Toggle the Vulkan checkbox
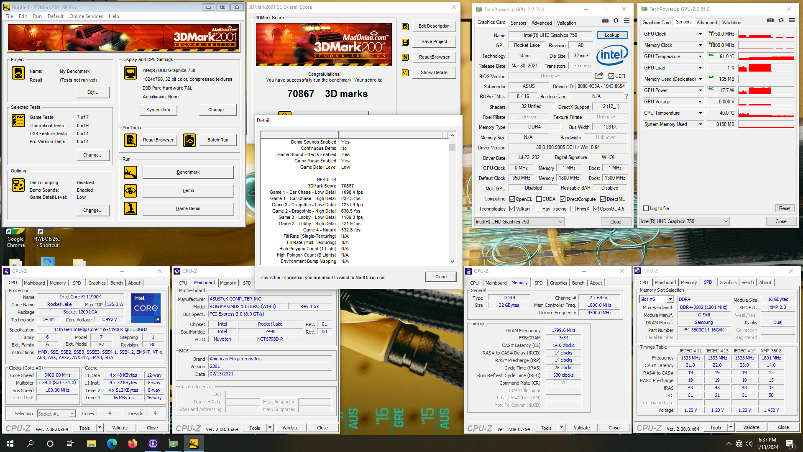This screenshot has height=452, width=803. tap(512, 209)
